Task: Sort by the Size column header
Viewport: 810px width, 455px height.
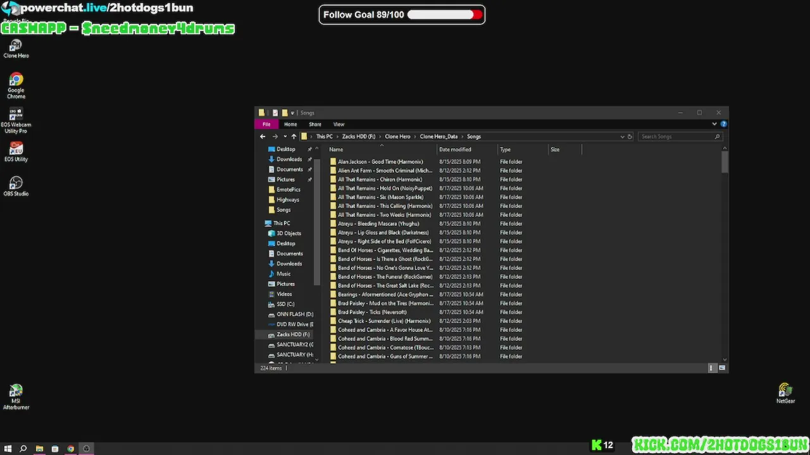Action: pyautogui.click(x=564, y=150)
